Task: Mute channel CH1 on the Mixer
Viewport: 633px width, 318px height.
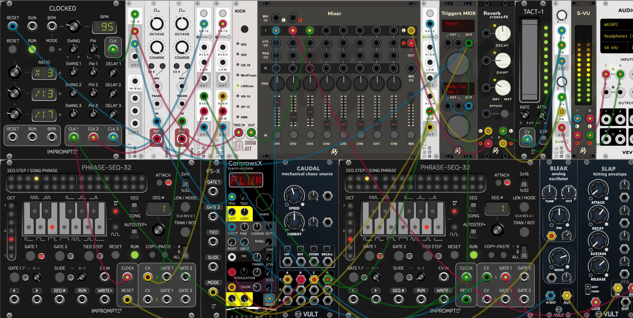Action: click(277, 135)
